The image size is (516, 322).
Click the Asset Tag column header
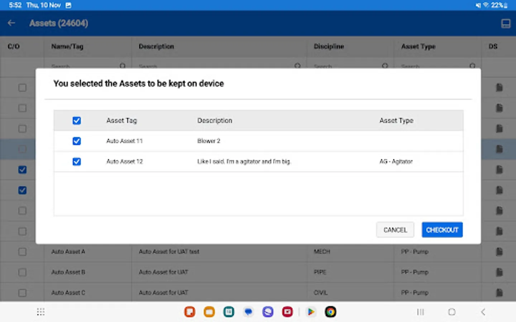[x=121, y=121]
